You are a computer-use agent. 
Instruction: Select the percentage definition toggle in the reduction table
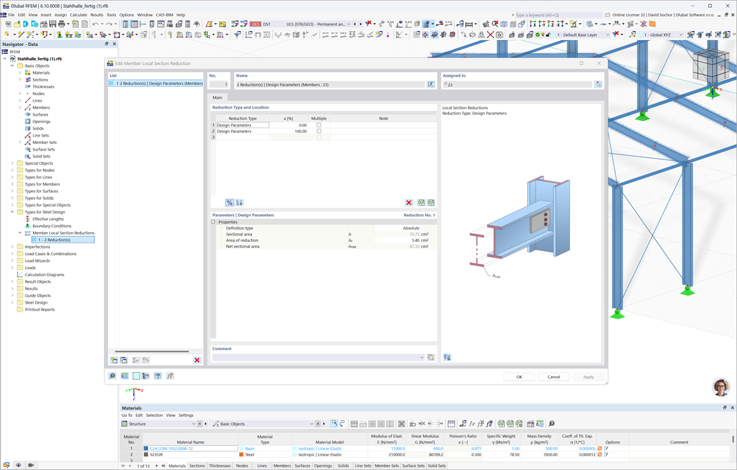tap(230, 202)
